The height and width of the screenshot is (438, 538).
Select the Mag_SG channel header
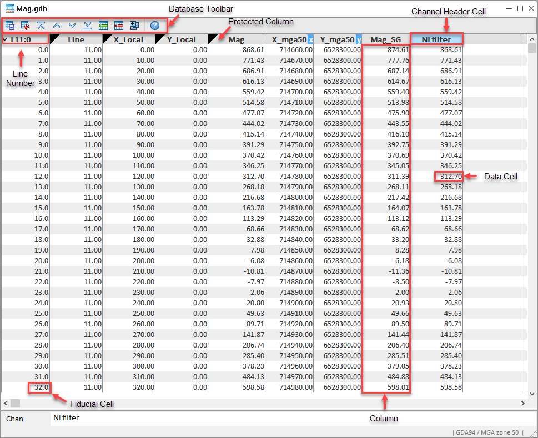[x=386, y=39]
